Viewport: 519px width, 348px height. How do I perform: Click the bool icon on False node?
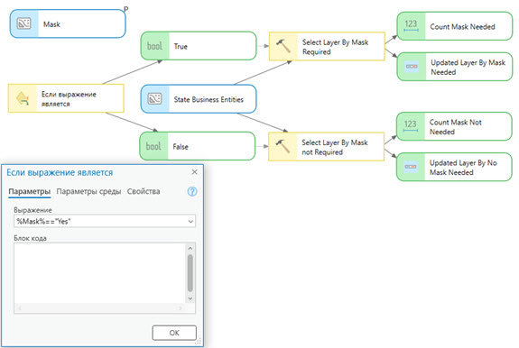(153, 146)
